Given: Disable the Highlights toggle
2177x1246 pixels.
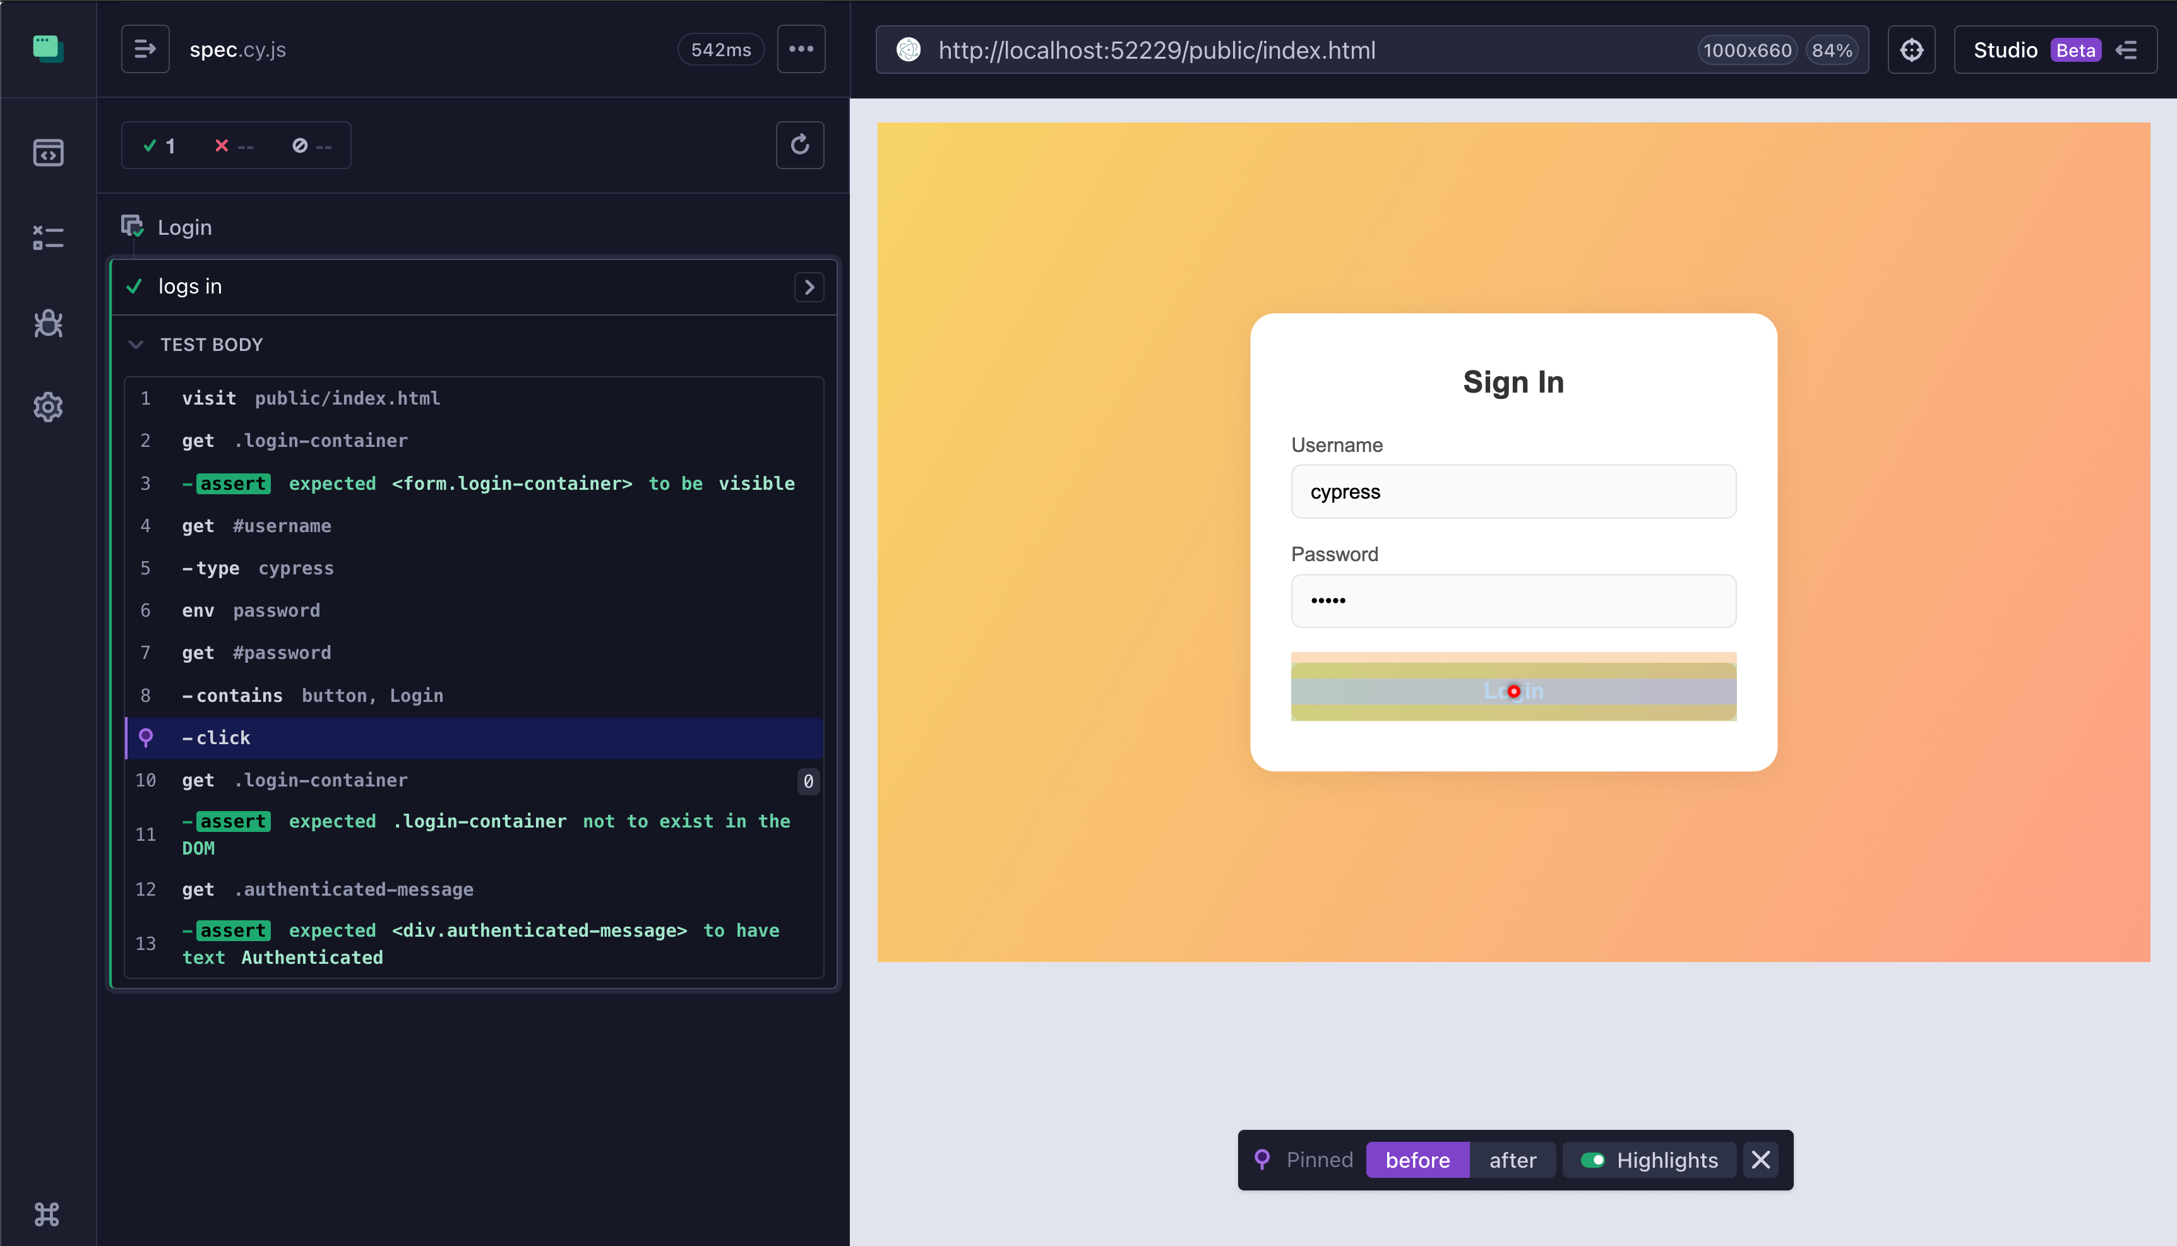Looking at the screenshot, I should point(1594,1160).
